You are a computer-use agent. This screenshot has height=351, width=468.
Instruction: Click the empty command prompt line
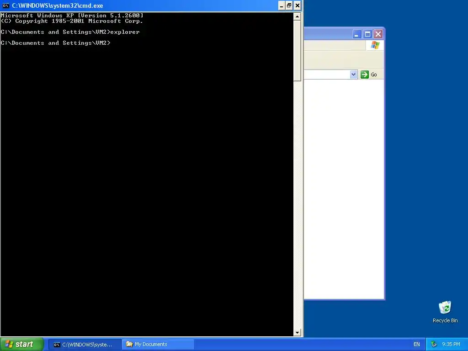pos(55,43)
